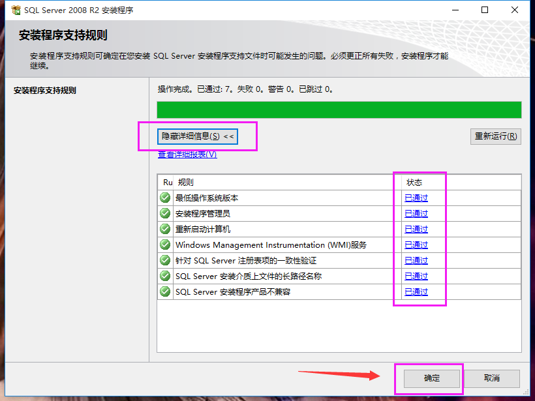Viewport: 535px width, 401px height.
Task: Click the green check icon for 重新启动计算机
Action: coord(165,229)
